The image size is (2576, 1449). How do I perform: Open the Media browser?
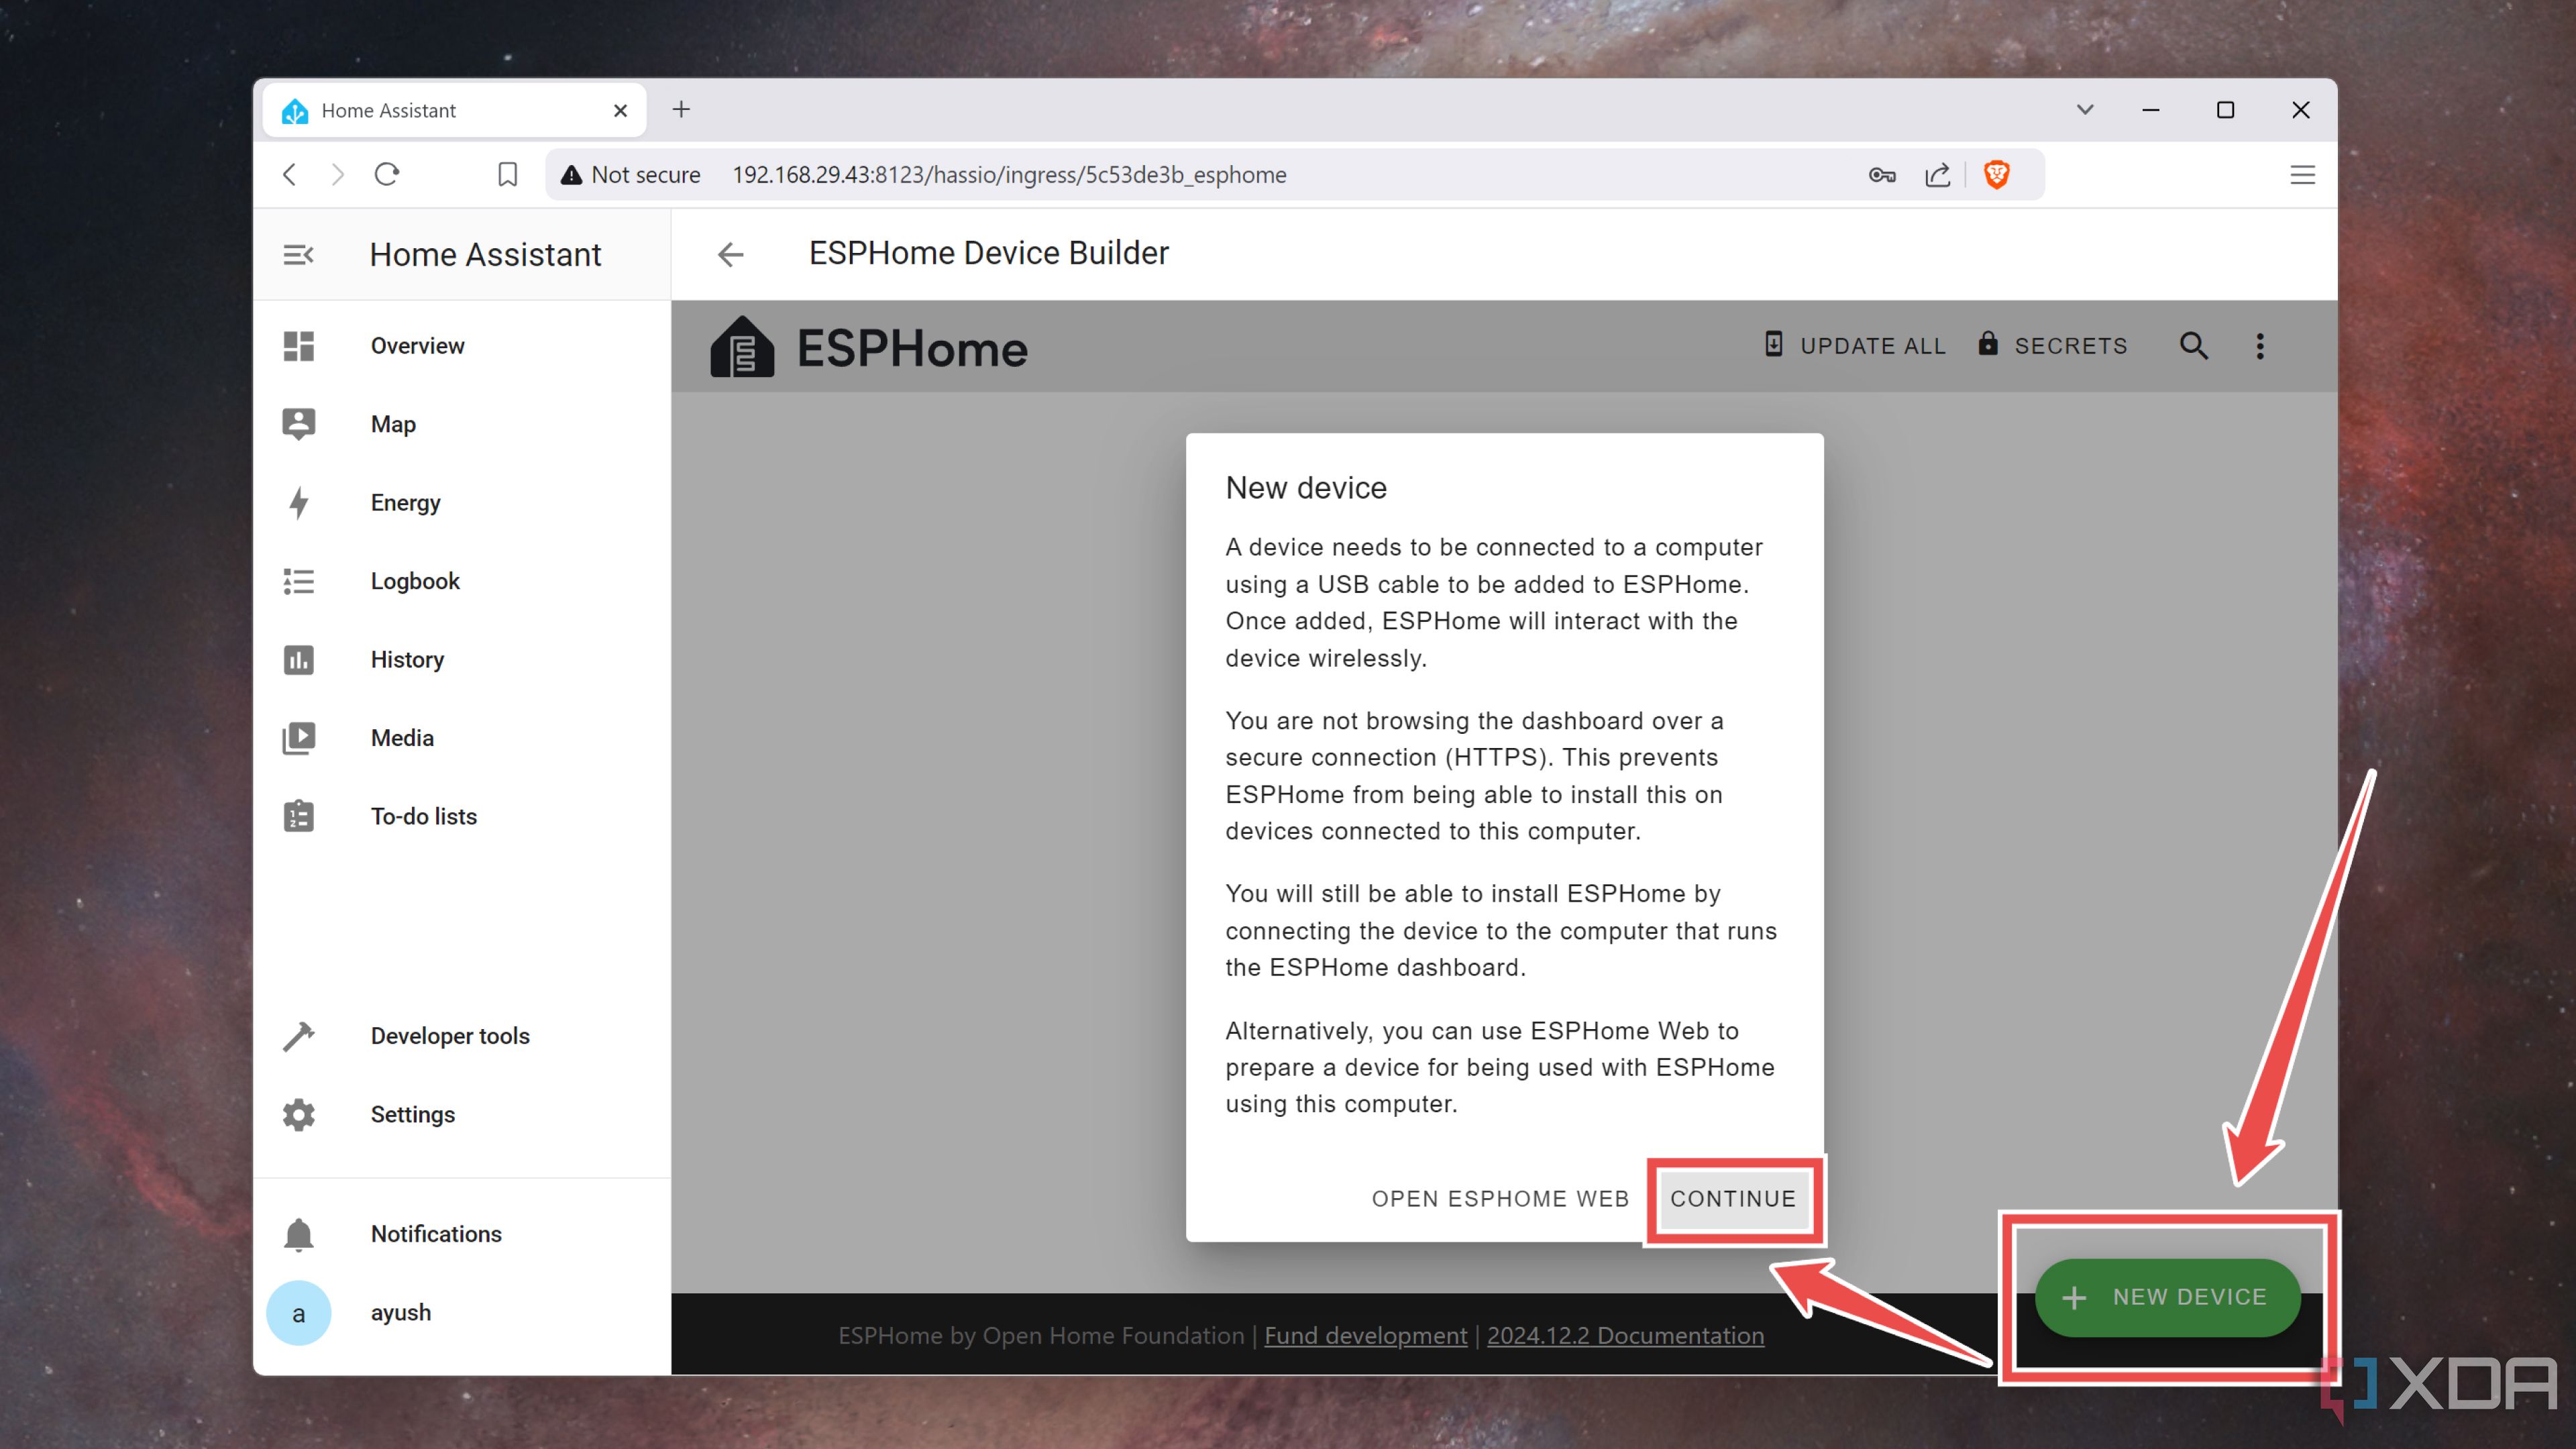461,738
